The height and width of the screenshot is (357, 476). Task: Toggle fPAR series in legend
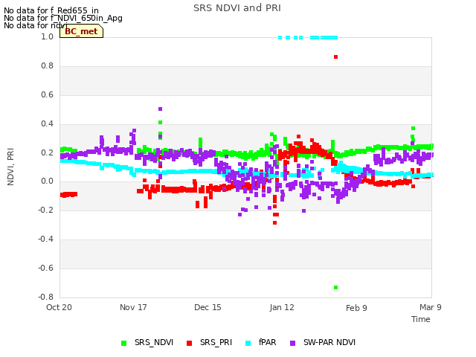click(x=261, y=343)
